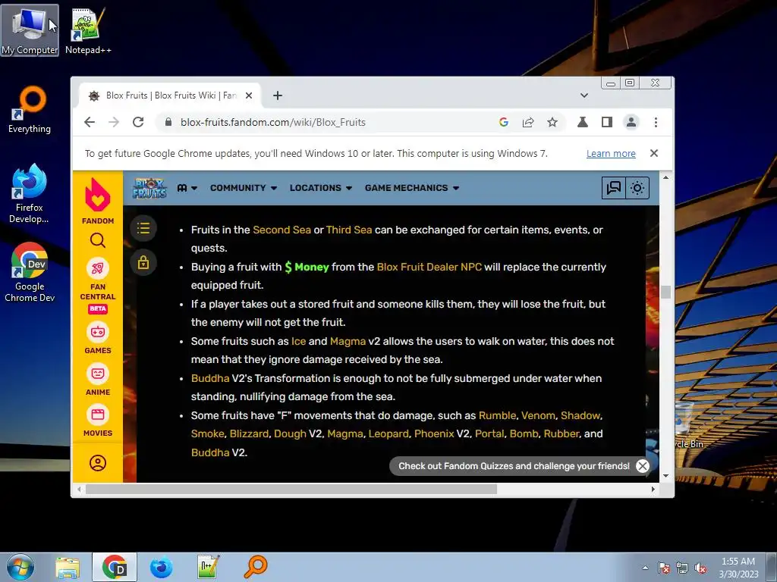Open the Rumble fruit link
This screenshot has height=582, width=777.
coord(497,416)
